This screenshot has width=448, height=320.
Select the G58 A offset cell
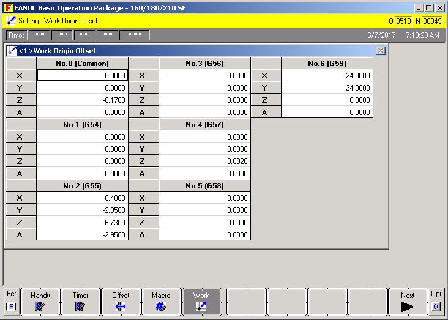point(204,235)
